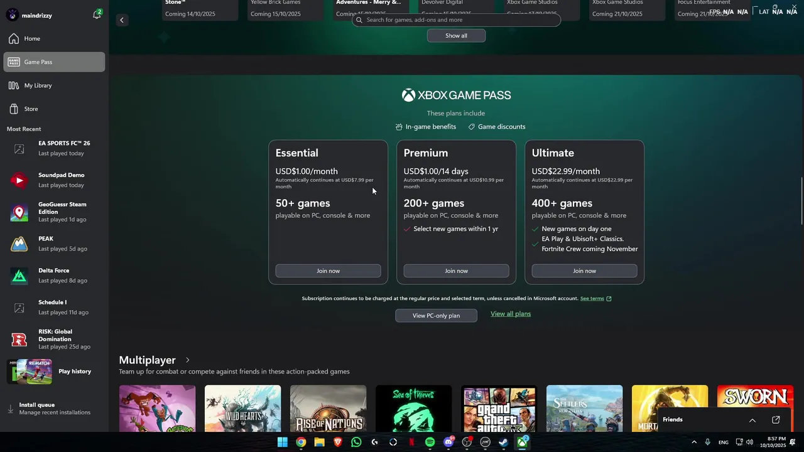The height and width of the screenshot is (452, 804).
Task: Click the search games input field
Action: [456, 20]
